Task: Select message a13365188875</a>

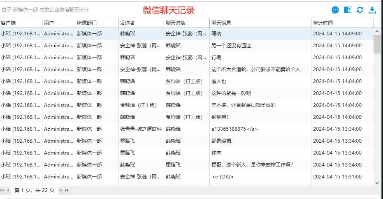Action: (x=234, y=129)
